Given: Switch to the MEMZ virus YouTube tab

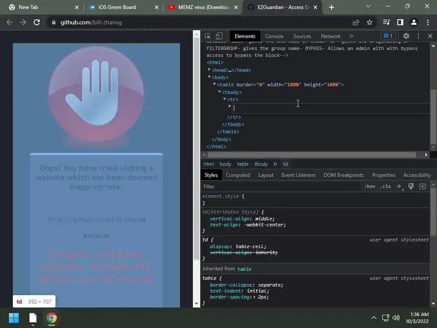Looking at the screenshot, I should tap(203, 7).
